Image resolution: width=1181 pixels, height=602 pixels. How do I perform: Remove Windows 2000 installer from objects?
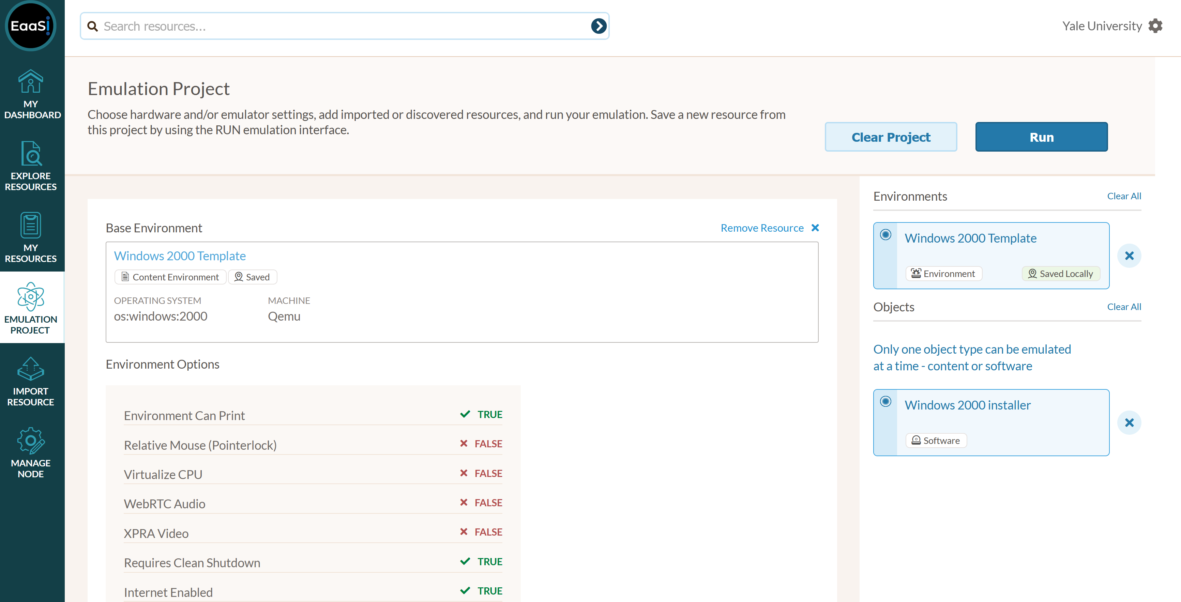[1129, 422]
